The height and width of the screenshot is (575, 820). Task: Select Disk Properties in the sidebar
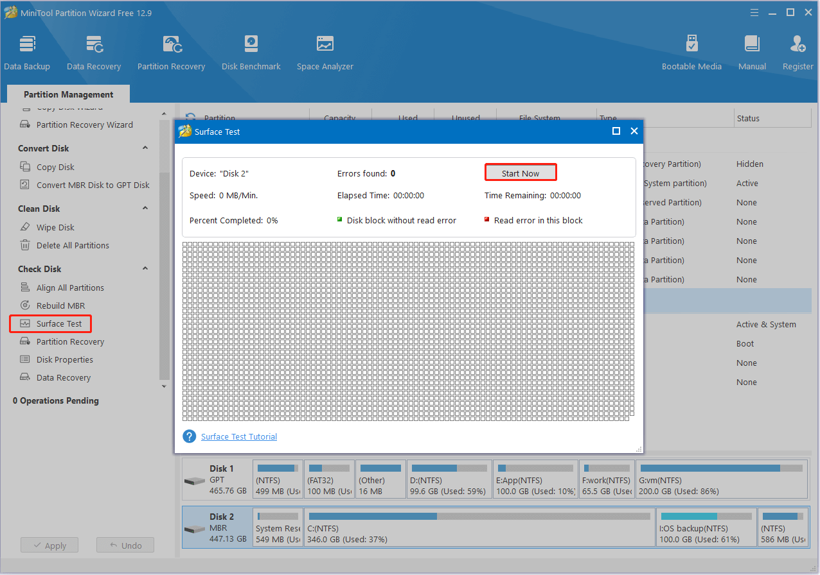64,359
